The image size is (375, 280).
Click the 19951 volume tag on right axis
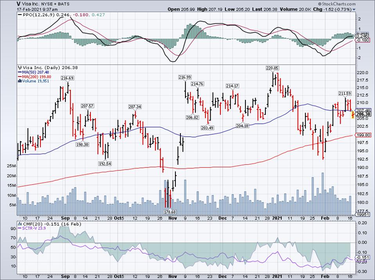tap(362, 215)
